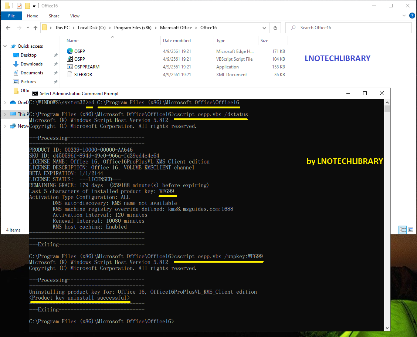Maximize the Command Prompt window
Image resolution: width=417 pixels, height=337 pixels.
[x=365, y=93]
